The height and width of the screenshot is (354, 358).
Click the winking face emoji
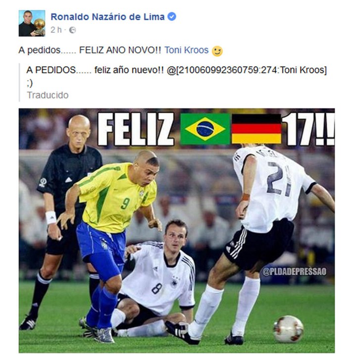(217, 51)
